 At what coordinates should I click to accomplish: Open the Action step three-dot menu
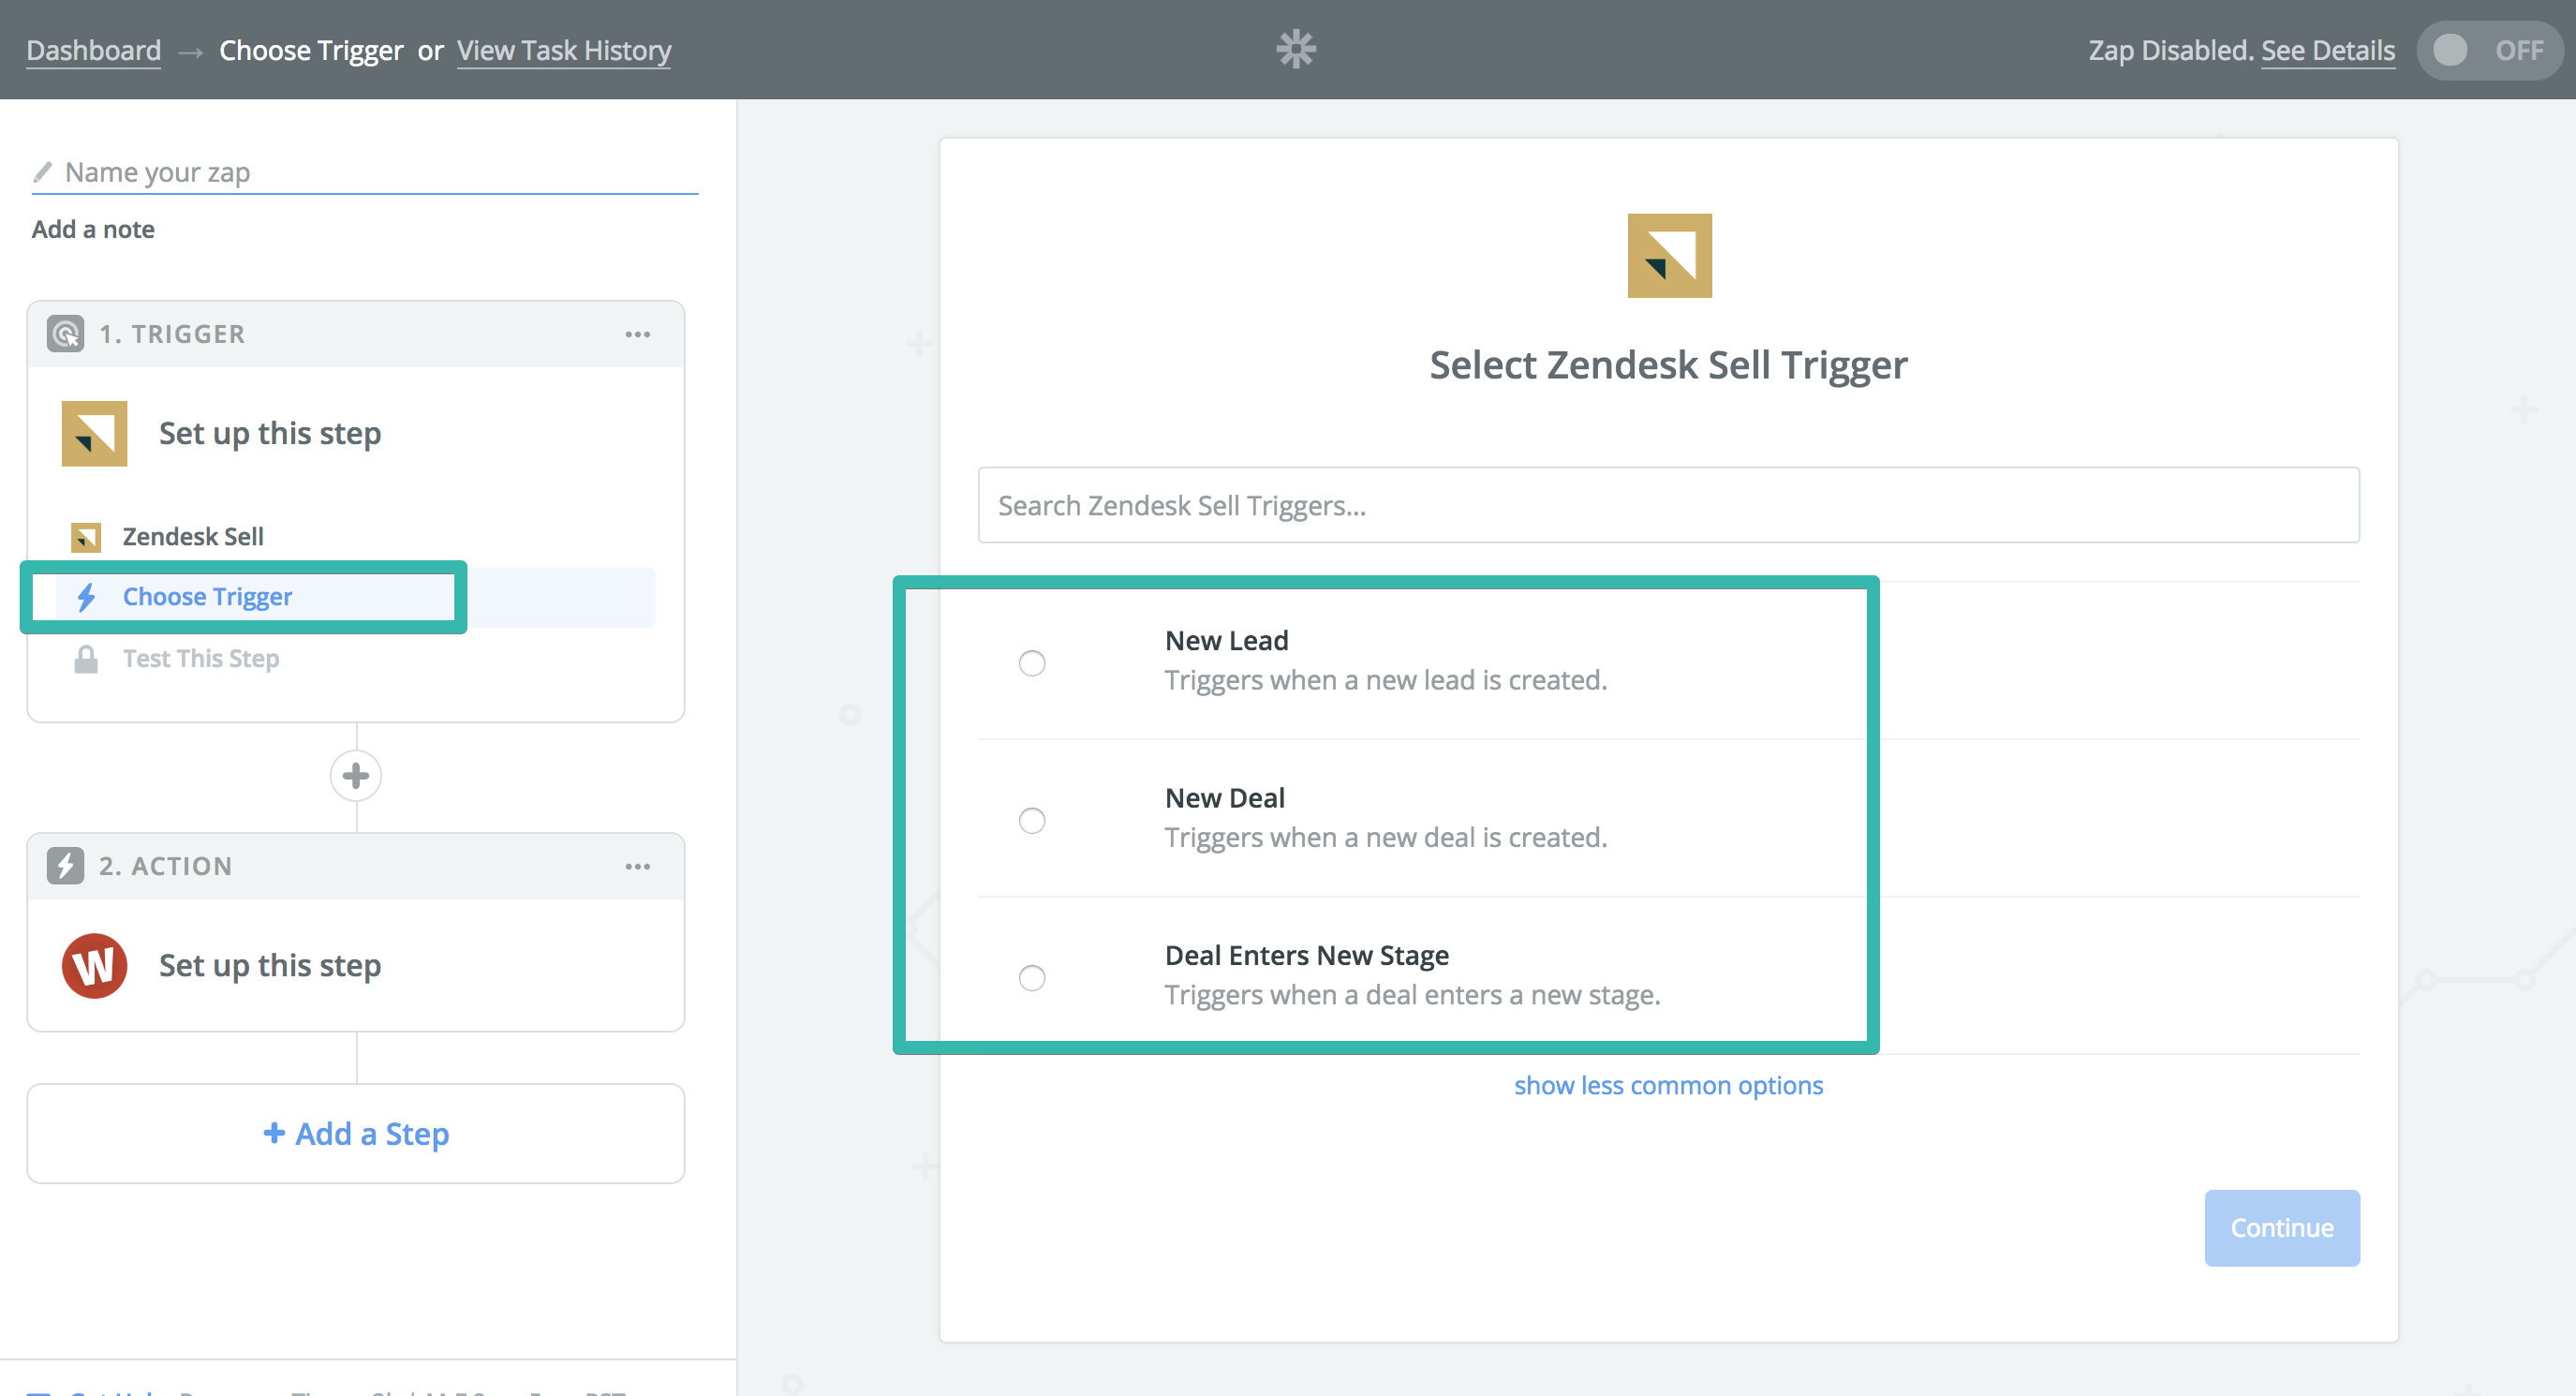point(637,866)
